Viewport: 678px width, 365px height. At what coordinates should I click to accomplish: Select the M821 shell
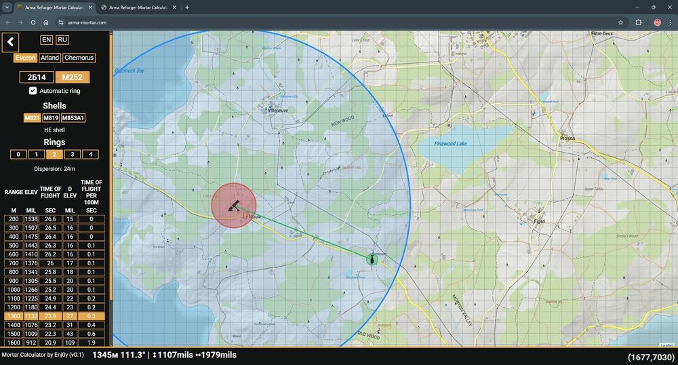[x=32, y=117]
